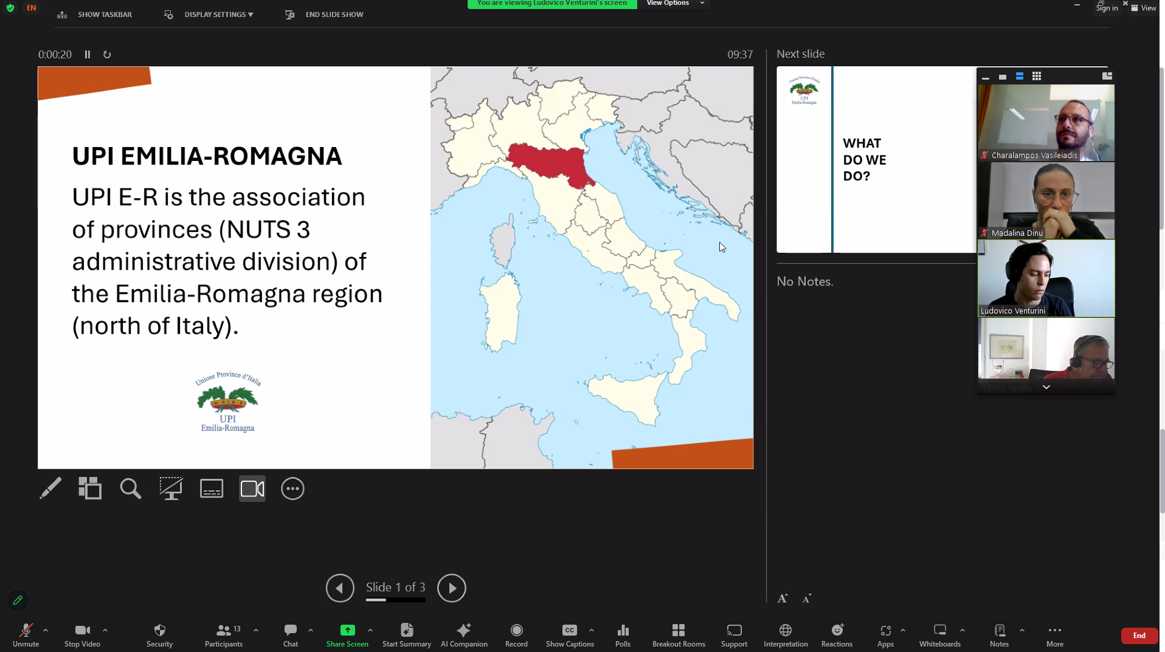1165x652 pixels.
Task: Open Polls
Action: coord(623,636)
